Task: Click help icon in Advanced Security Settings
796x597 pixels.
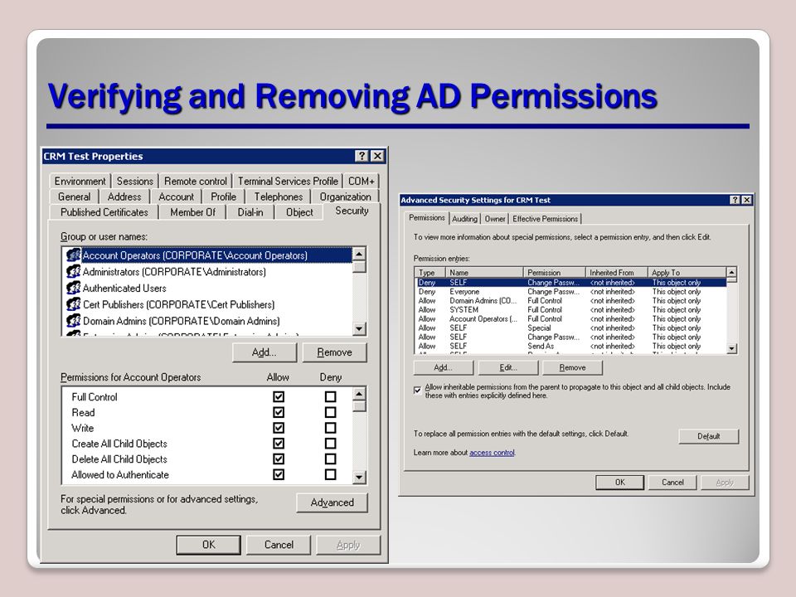Action: 735,200
